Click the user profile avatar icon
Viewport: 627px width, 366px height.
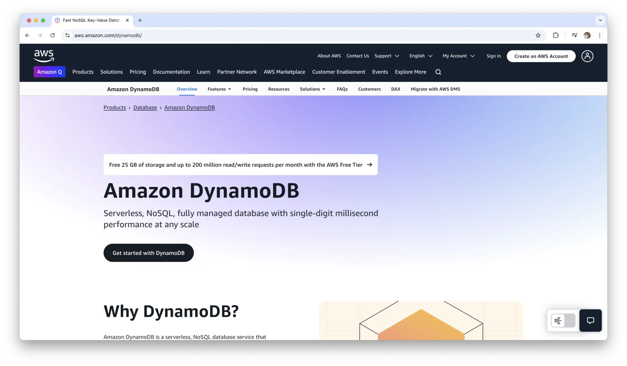(x=587, y=56)
